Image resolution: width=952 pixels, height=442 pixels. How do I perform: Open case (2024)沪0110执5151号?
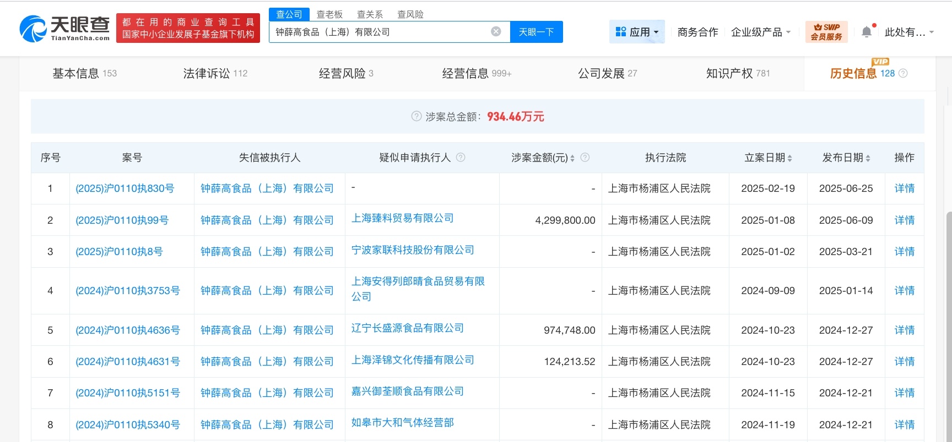point(128,393)
